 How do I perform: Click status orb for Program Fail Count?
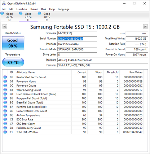(5, 98)
